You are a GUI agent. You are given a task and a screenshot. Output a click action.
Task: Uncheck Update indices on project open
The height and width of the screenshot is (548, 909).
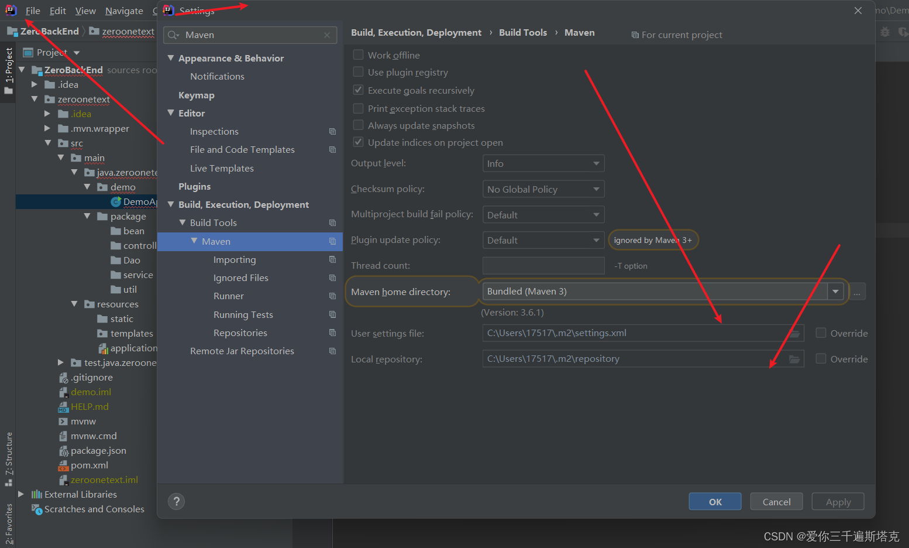click(359, 142)
